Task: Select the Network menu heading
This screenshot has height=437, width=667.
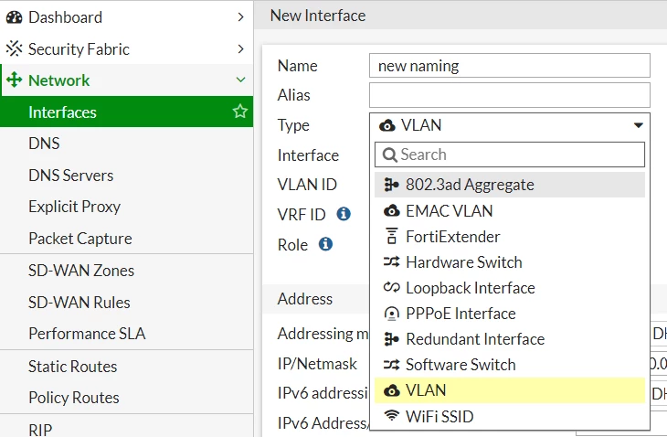Action: point(127,80)
